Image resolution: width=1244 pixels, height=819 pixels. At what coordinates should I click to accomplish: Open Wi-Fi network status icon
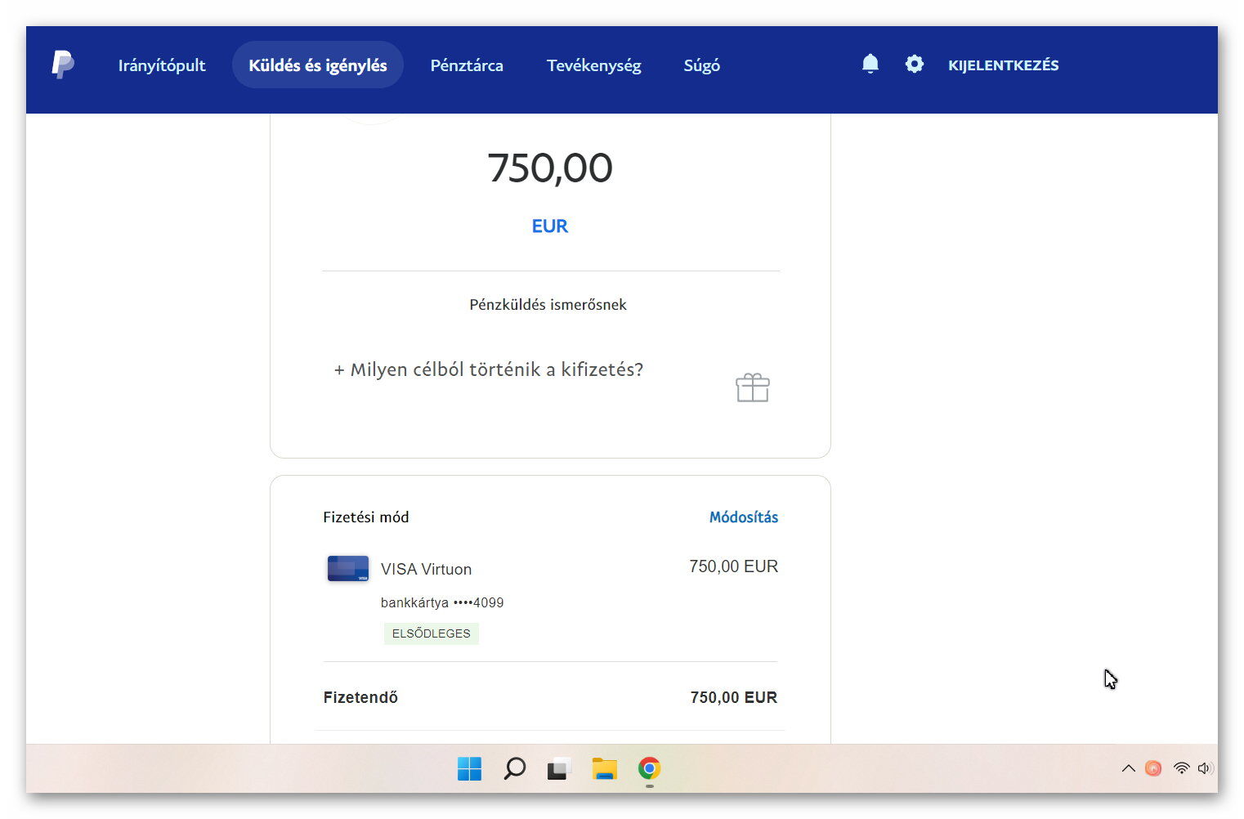(x=1181, y=768)
